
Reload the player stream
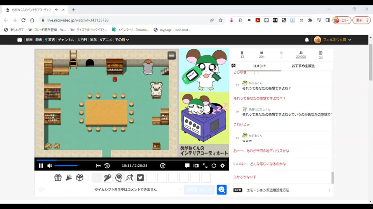[x=214, y=166]
